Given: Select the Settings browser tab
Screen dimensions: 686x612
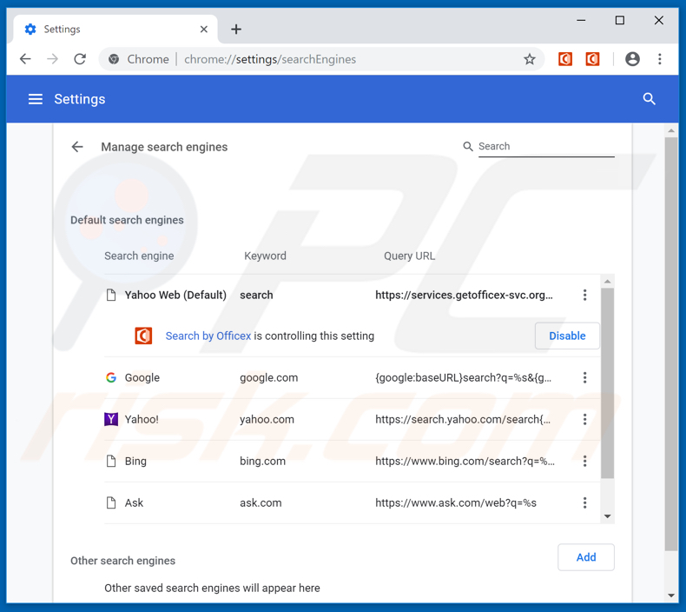Looking at the screenshot, I should pos(115,29).
